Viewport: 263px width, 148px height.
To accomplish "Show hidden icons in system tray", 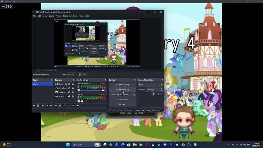I will 228,145.
